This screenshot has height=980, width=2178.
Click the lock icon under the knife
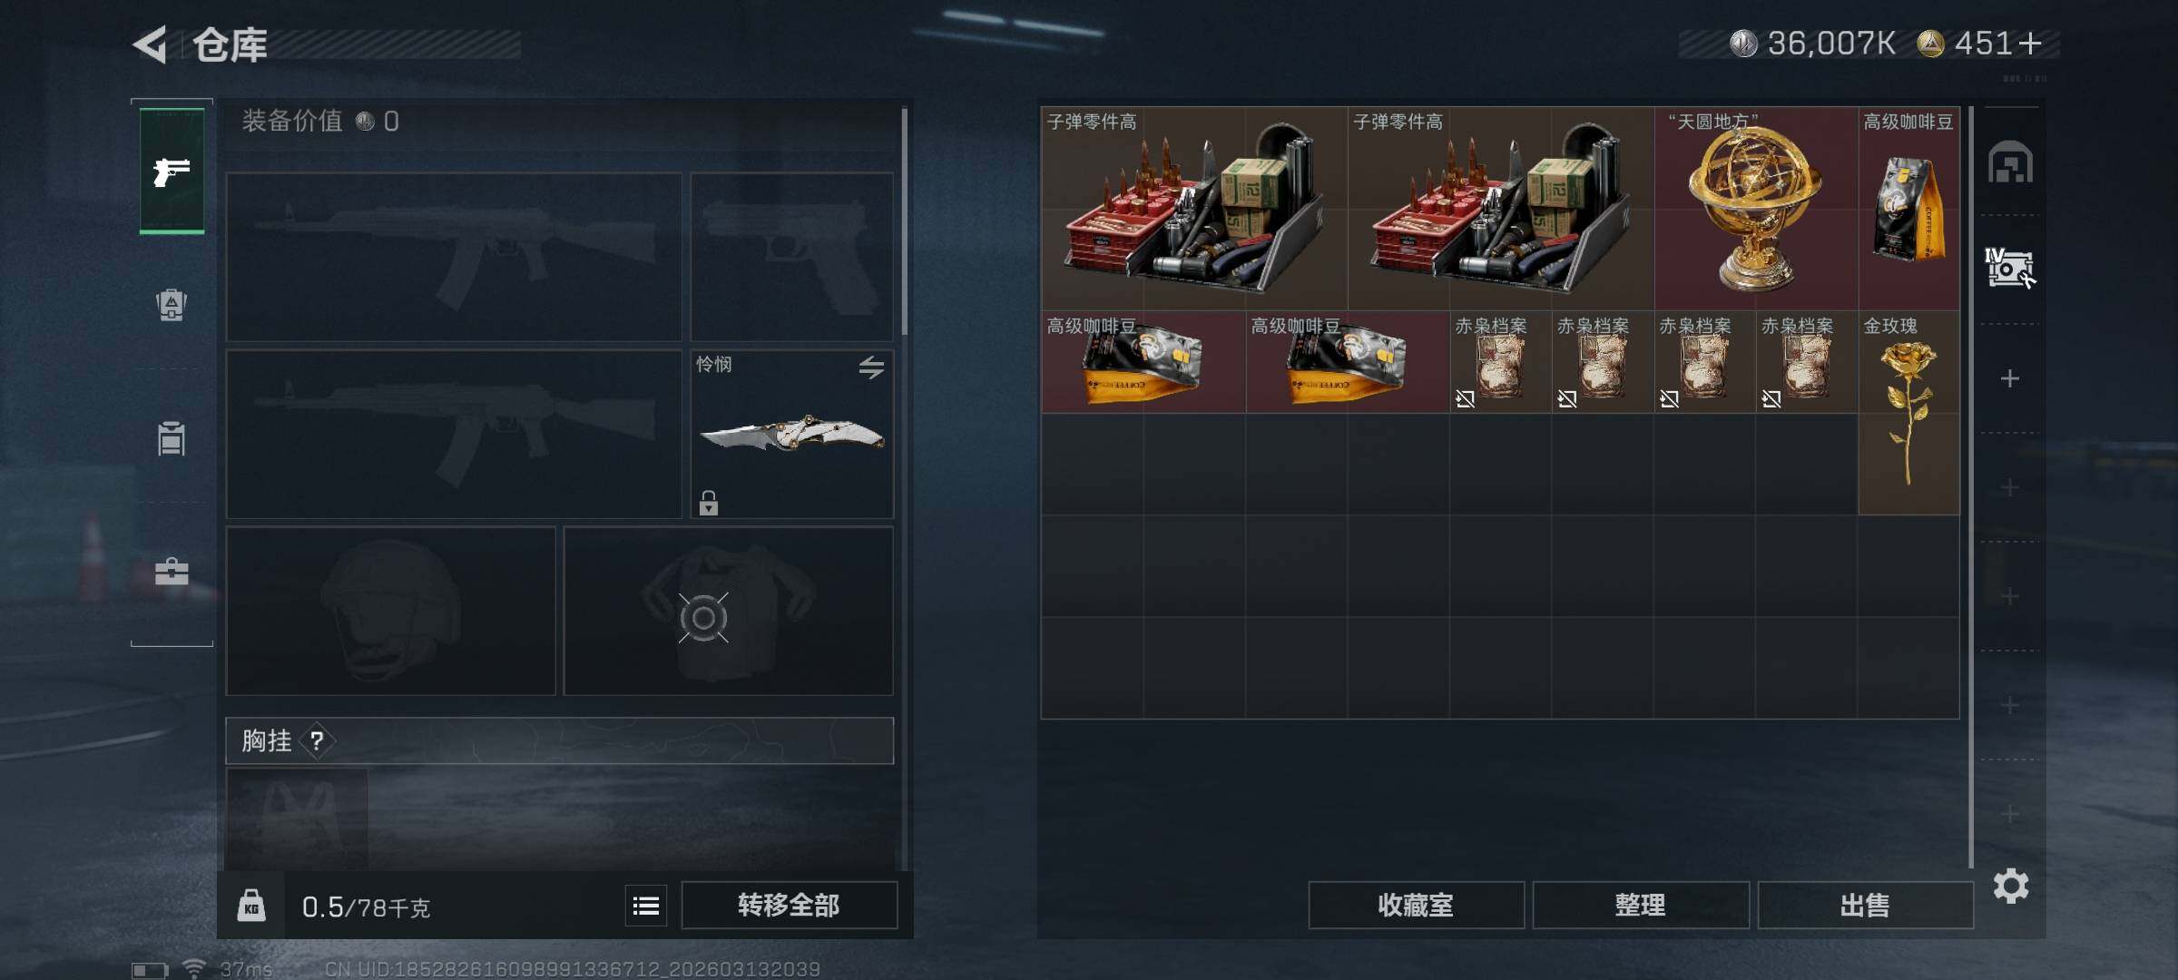[x=709, y=502]
